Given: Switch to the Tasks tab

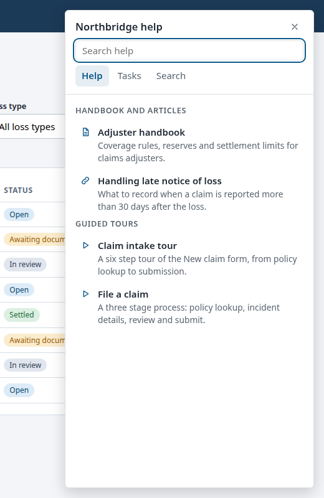Looking at the screenshot, I should (129, 76).
